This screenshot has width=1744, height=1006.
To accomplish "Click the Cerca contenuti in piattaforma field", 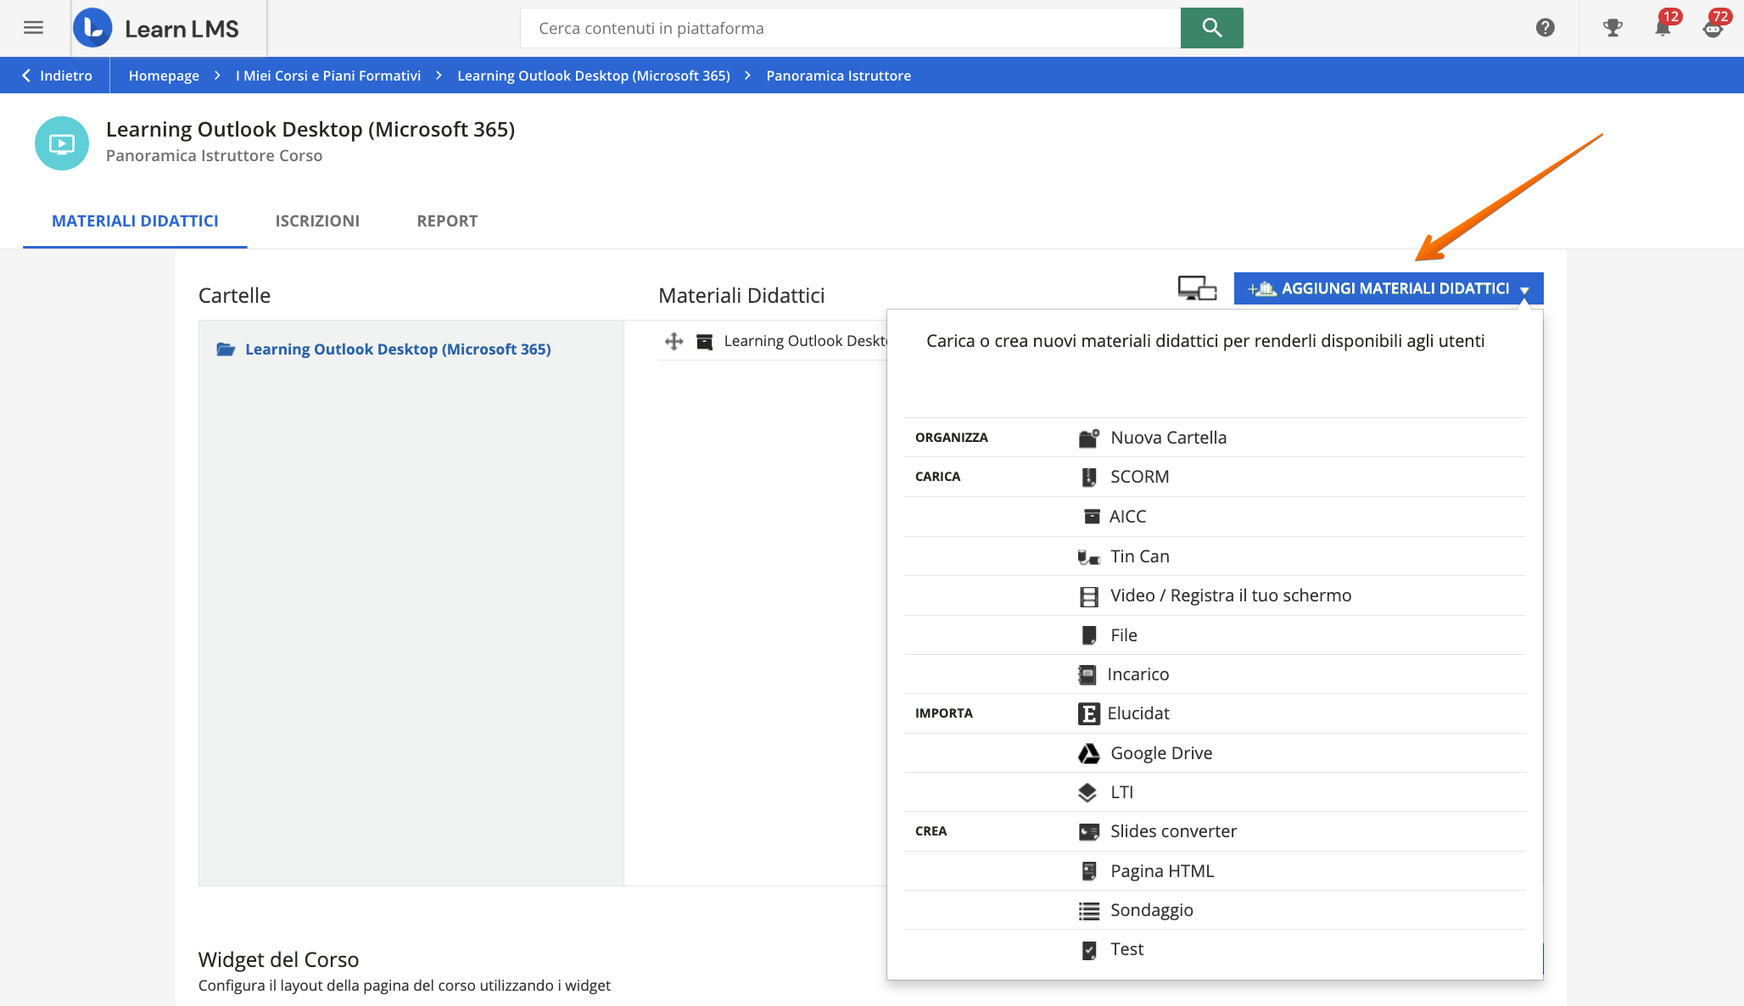I will 850,28.
